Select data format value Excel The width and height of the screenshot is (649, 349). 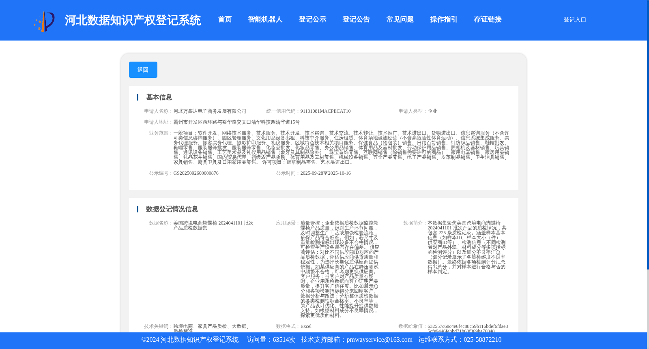[306, 326]
